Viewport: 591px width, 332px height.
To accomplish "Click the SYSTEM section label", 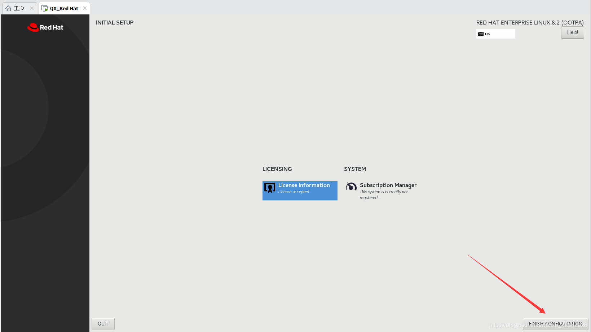I will coord(355,169).
